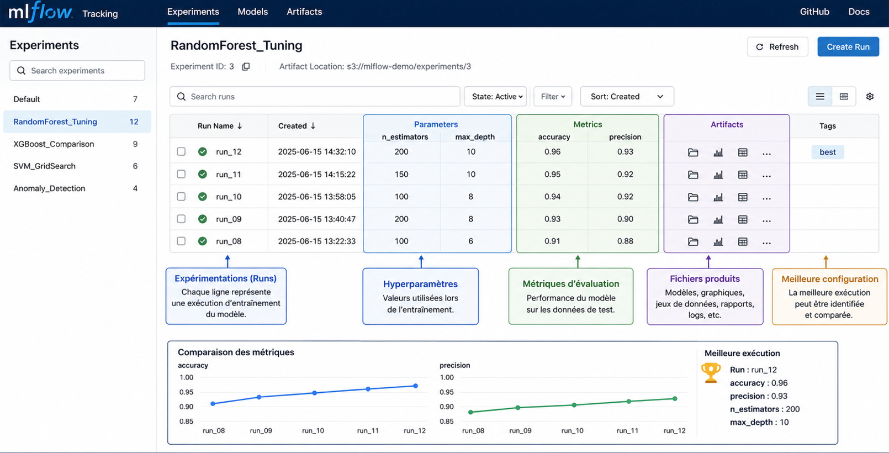Image resolution: width=889 pixels, height=453 pixels.
Task: Select the run_11 checkbox
Action: tap(181, 174)
